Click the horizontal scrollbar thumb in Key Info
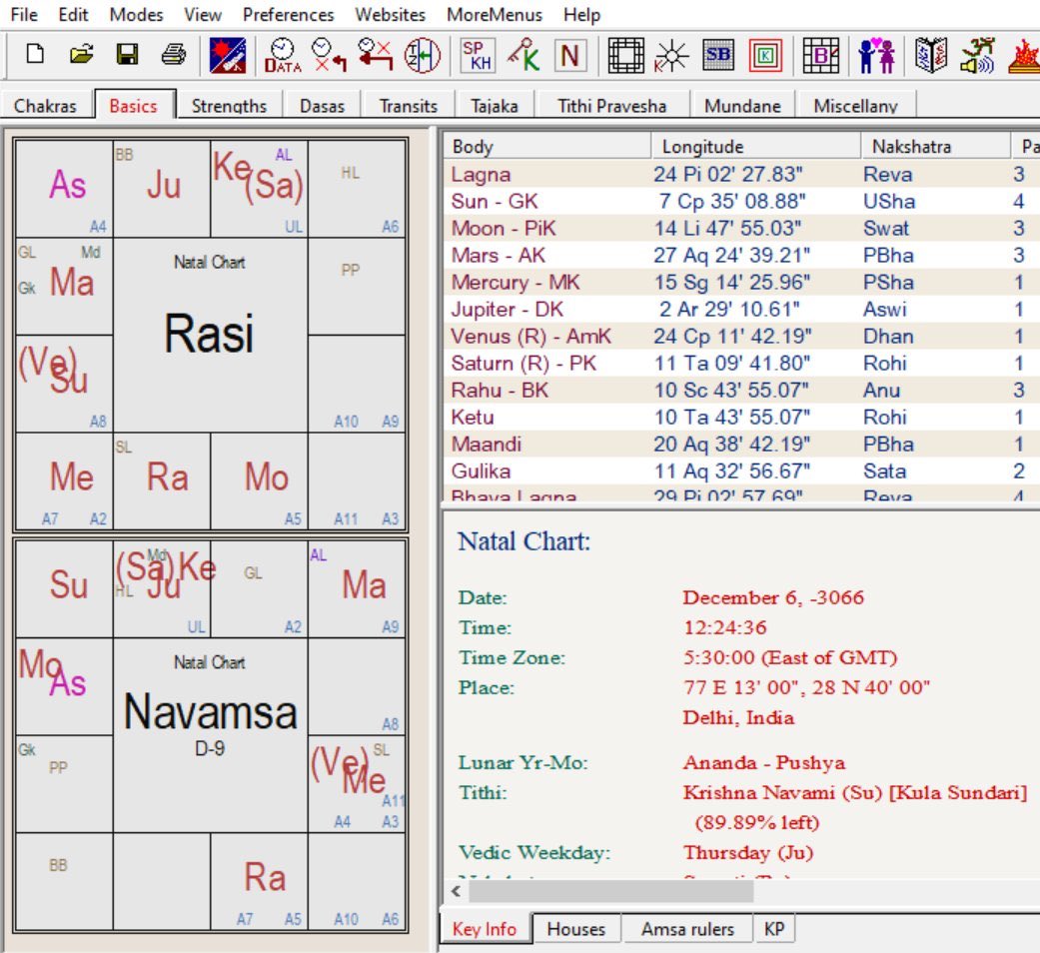This screenshot has width=1040, height=953. (x=611, y=891)
